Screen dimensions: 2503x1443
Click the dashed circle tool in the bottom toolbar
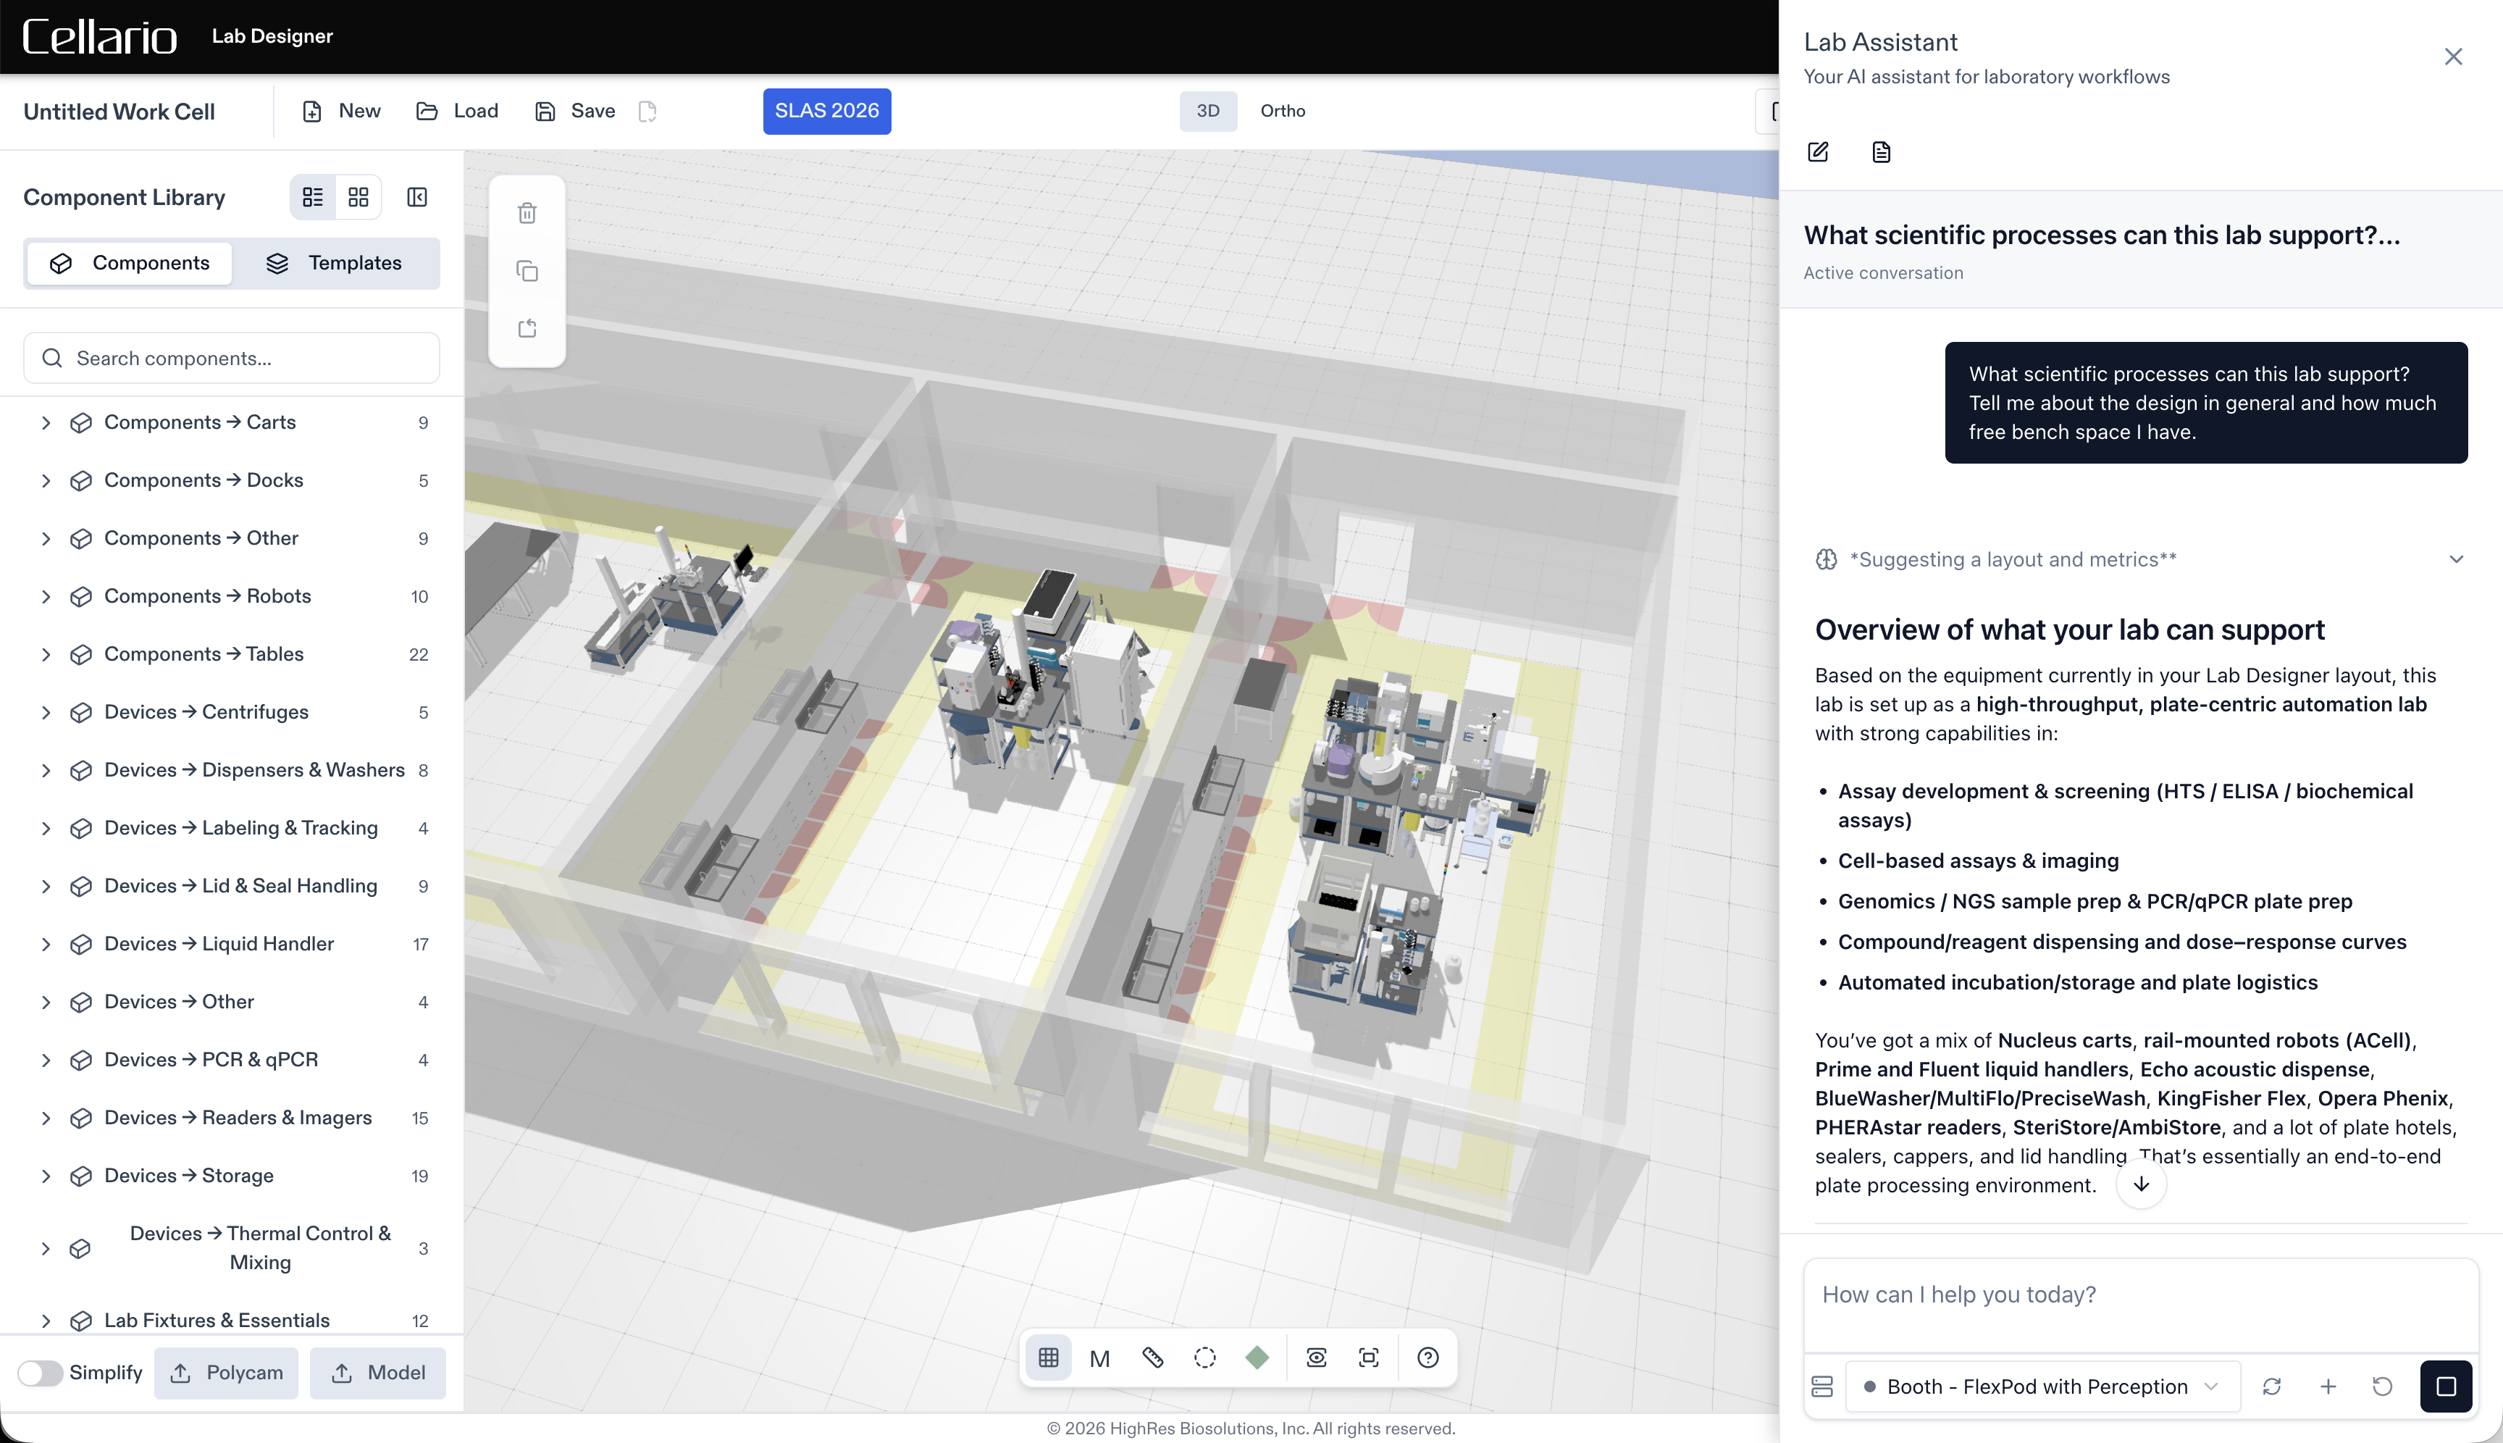[x=1205, y=1358]
